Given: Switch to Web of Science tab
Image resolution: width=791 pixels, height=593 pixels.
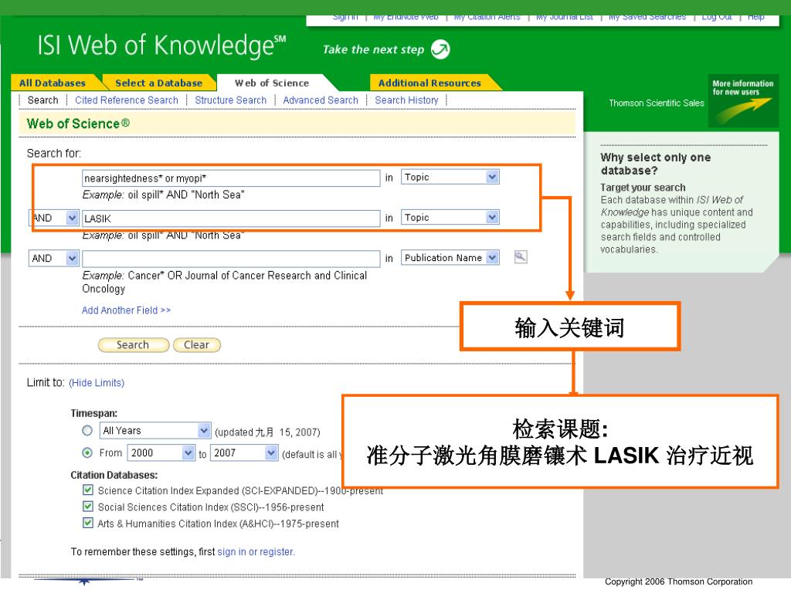Looking at the screenshot, I should pos(272,83).
